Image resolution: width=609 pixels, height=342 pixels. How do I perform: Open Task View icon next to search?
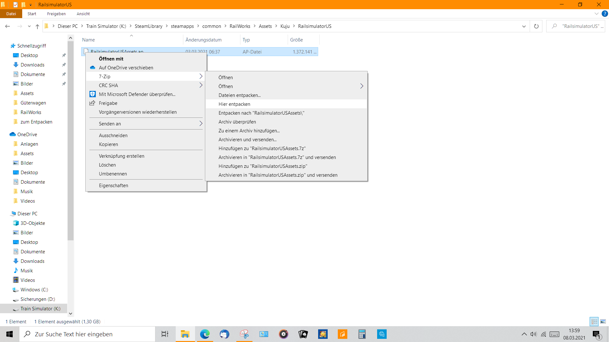(x=165, y=334)
